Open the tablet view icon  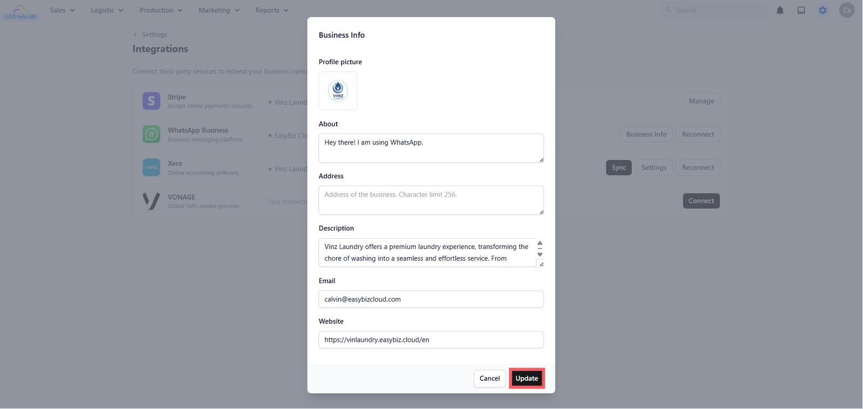802,10
